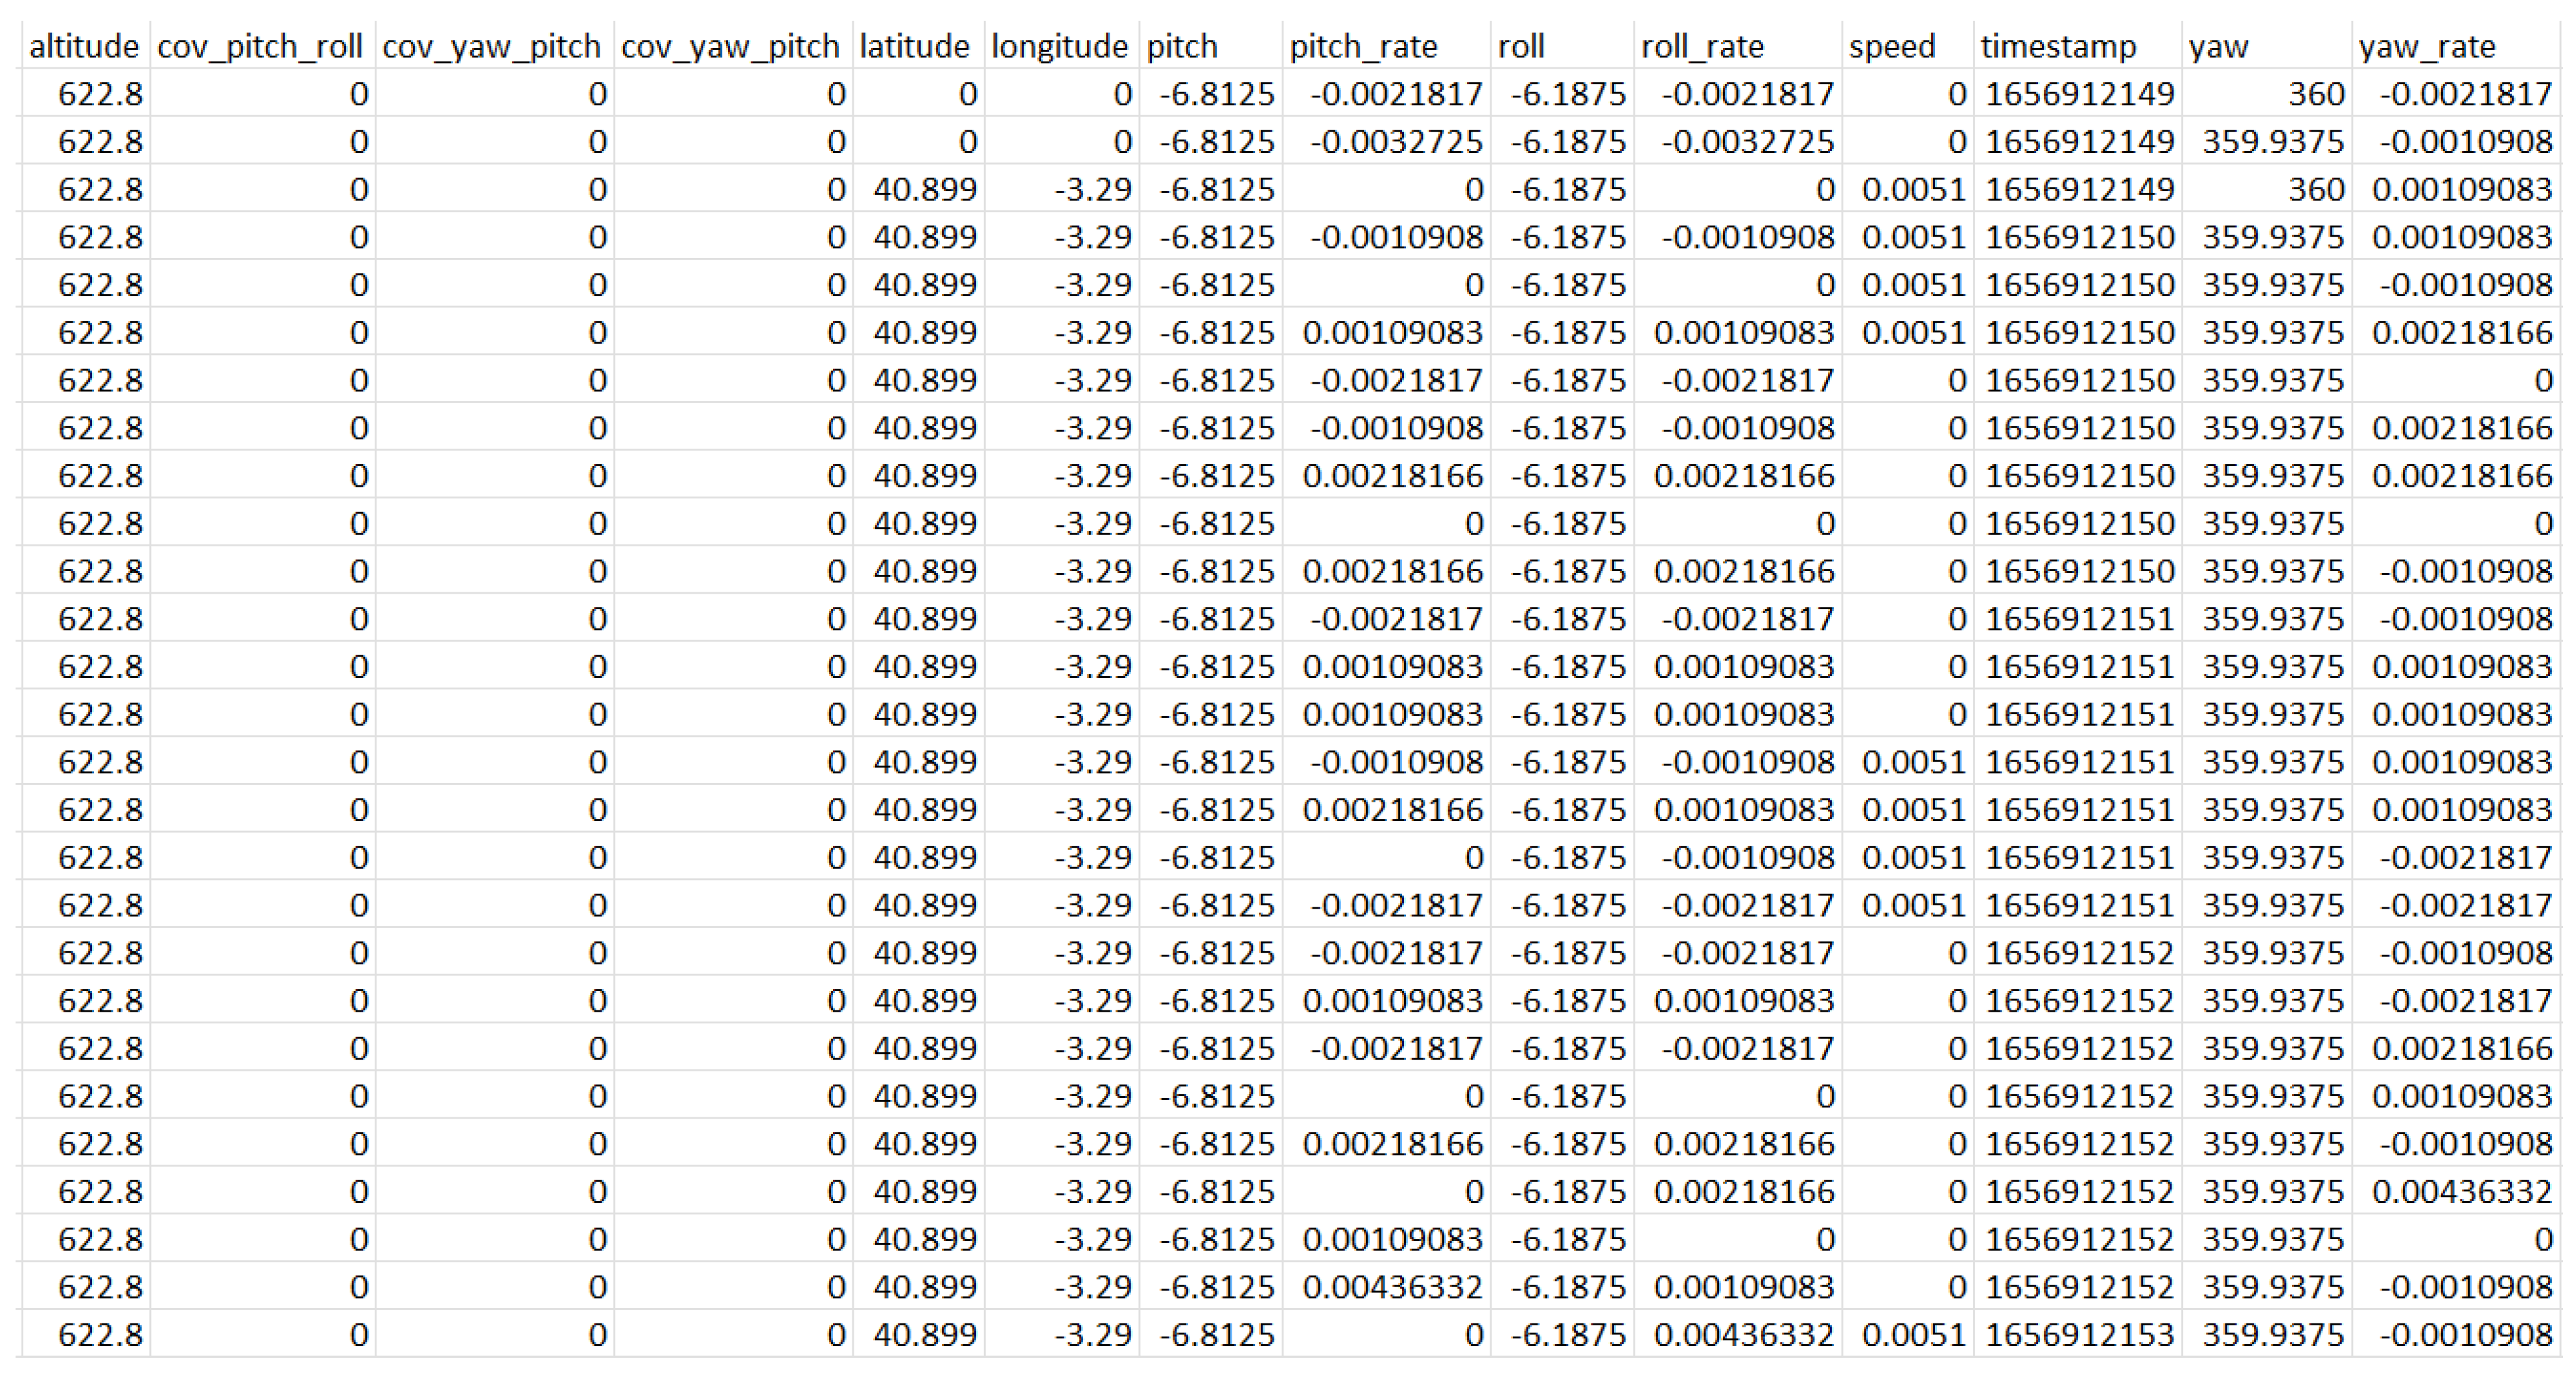Click the yaw_rate column header

pyautogui.click(x=2426, y=46)
